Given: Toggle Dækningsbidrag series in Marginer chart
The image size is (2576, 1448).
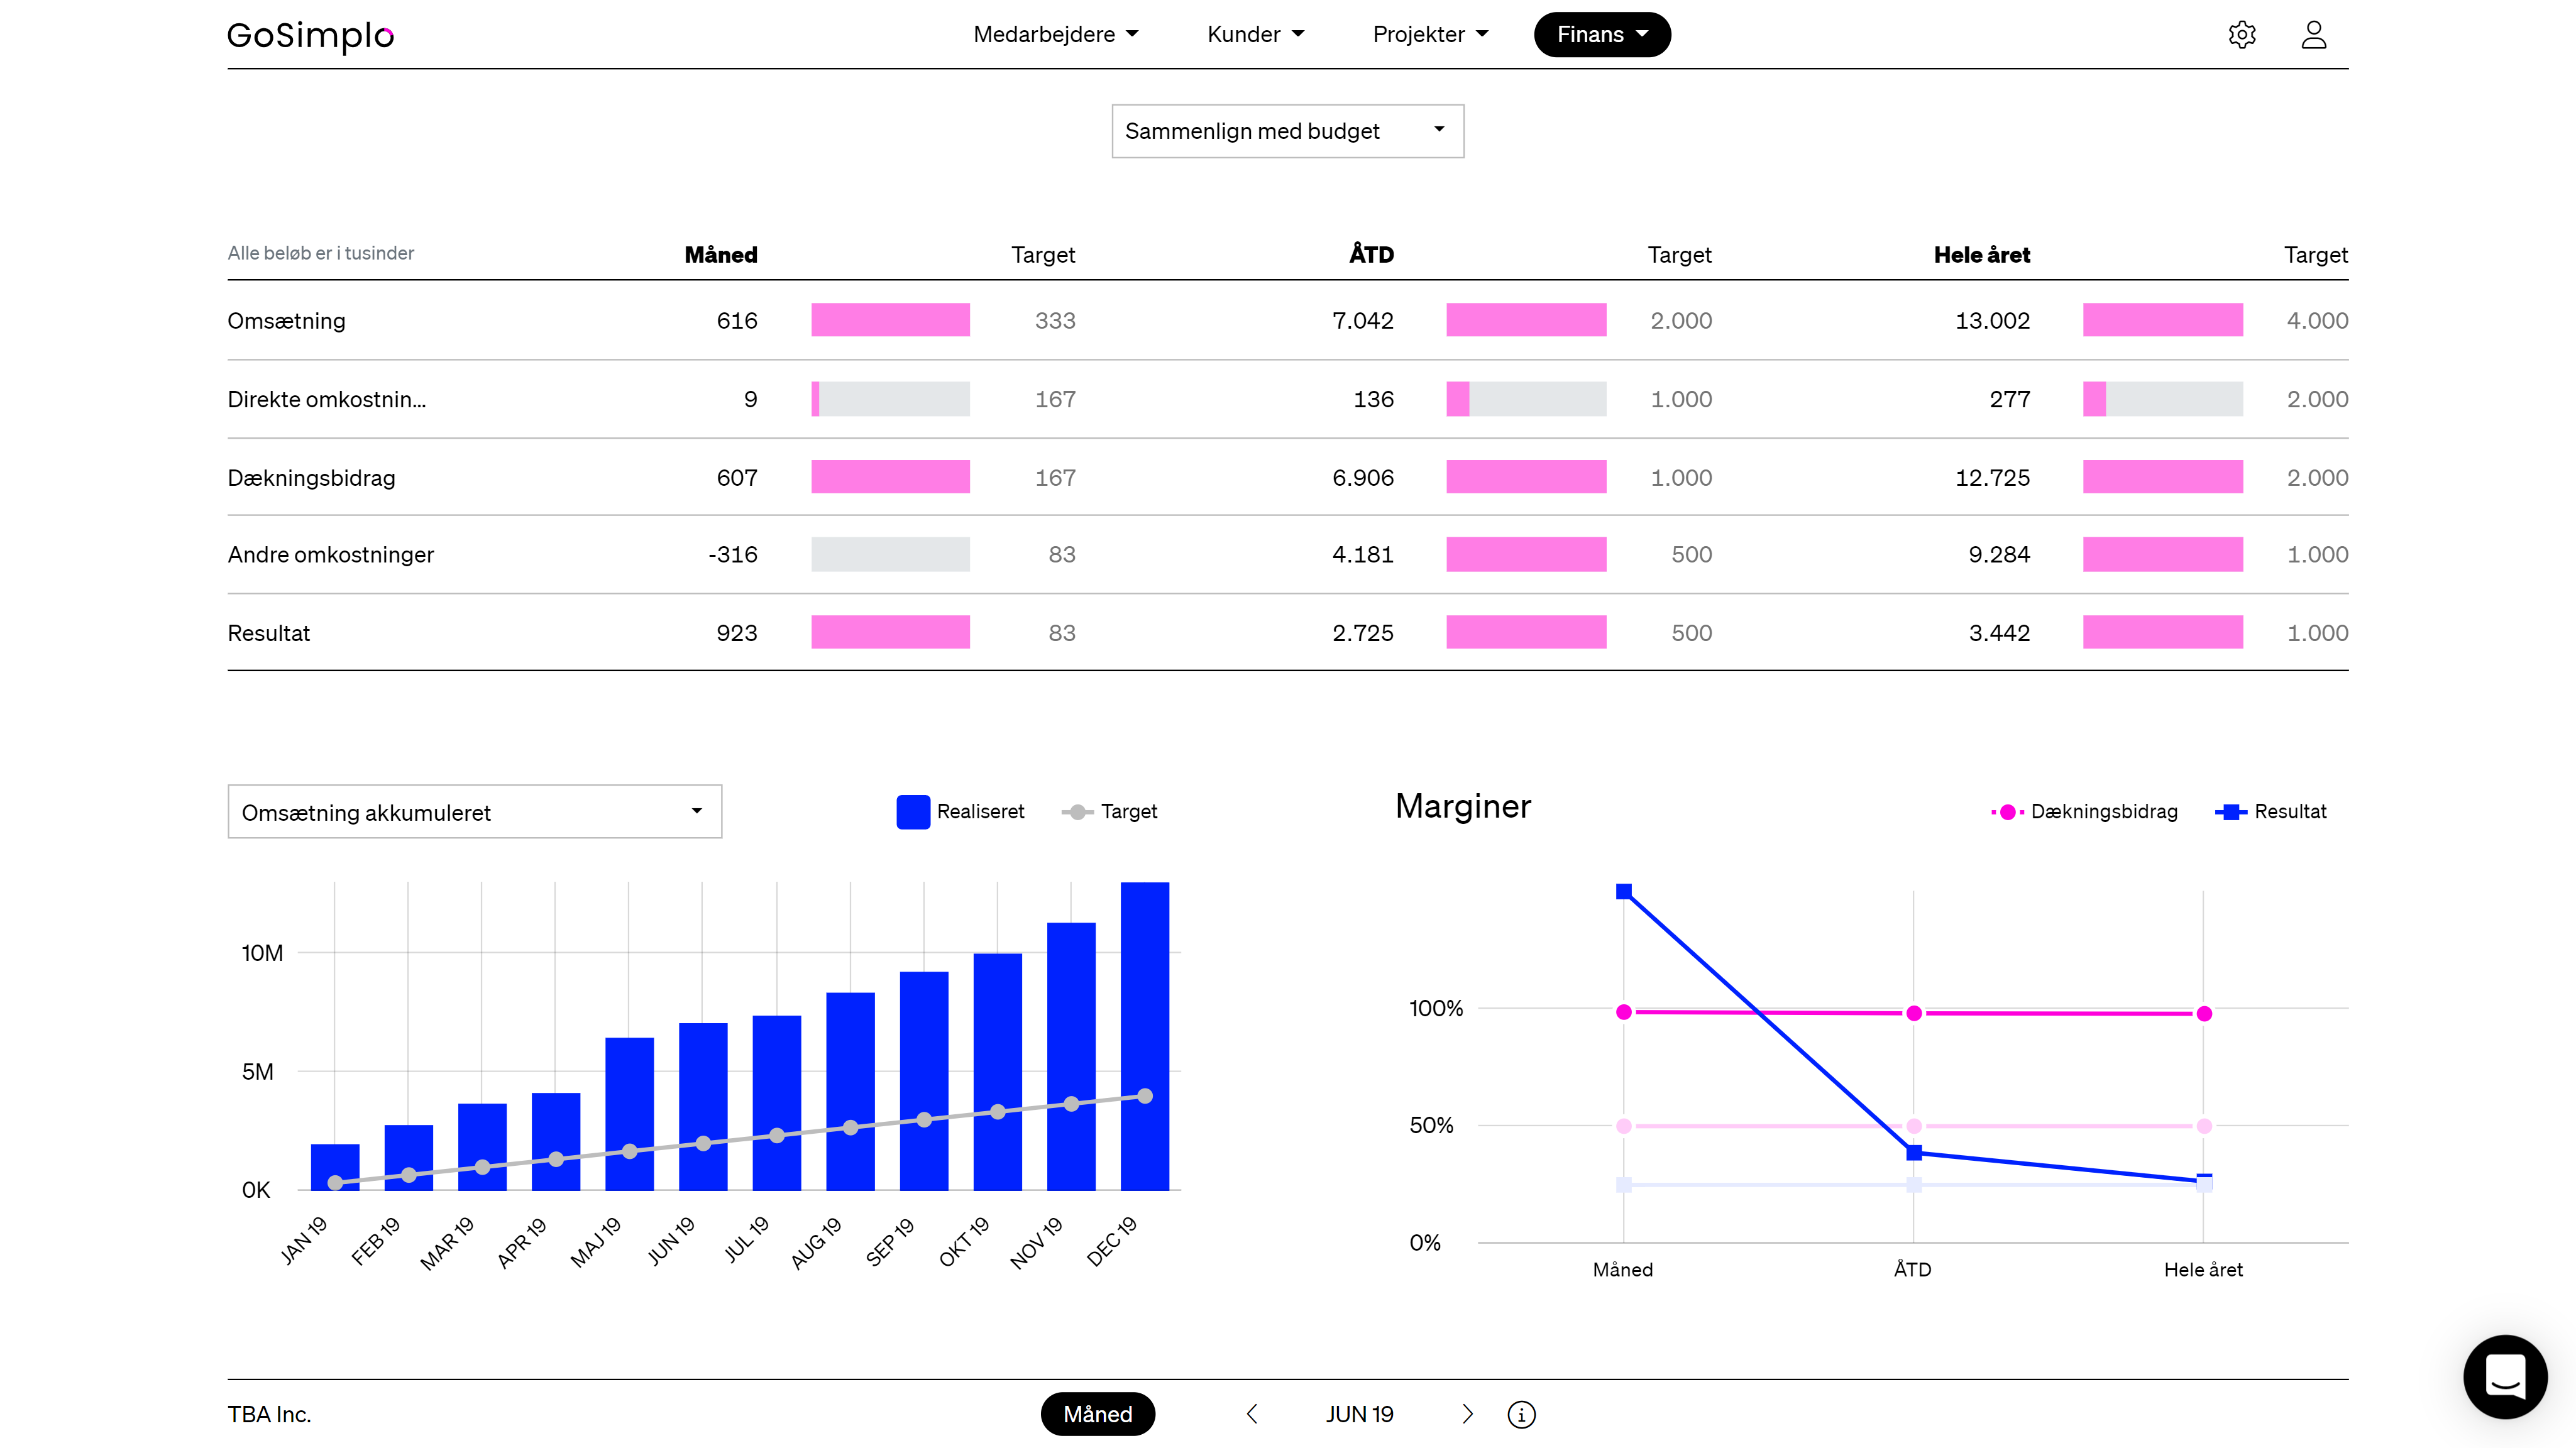Looking at the screenshot, I should point(2086,811).
